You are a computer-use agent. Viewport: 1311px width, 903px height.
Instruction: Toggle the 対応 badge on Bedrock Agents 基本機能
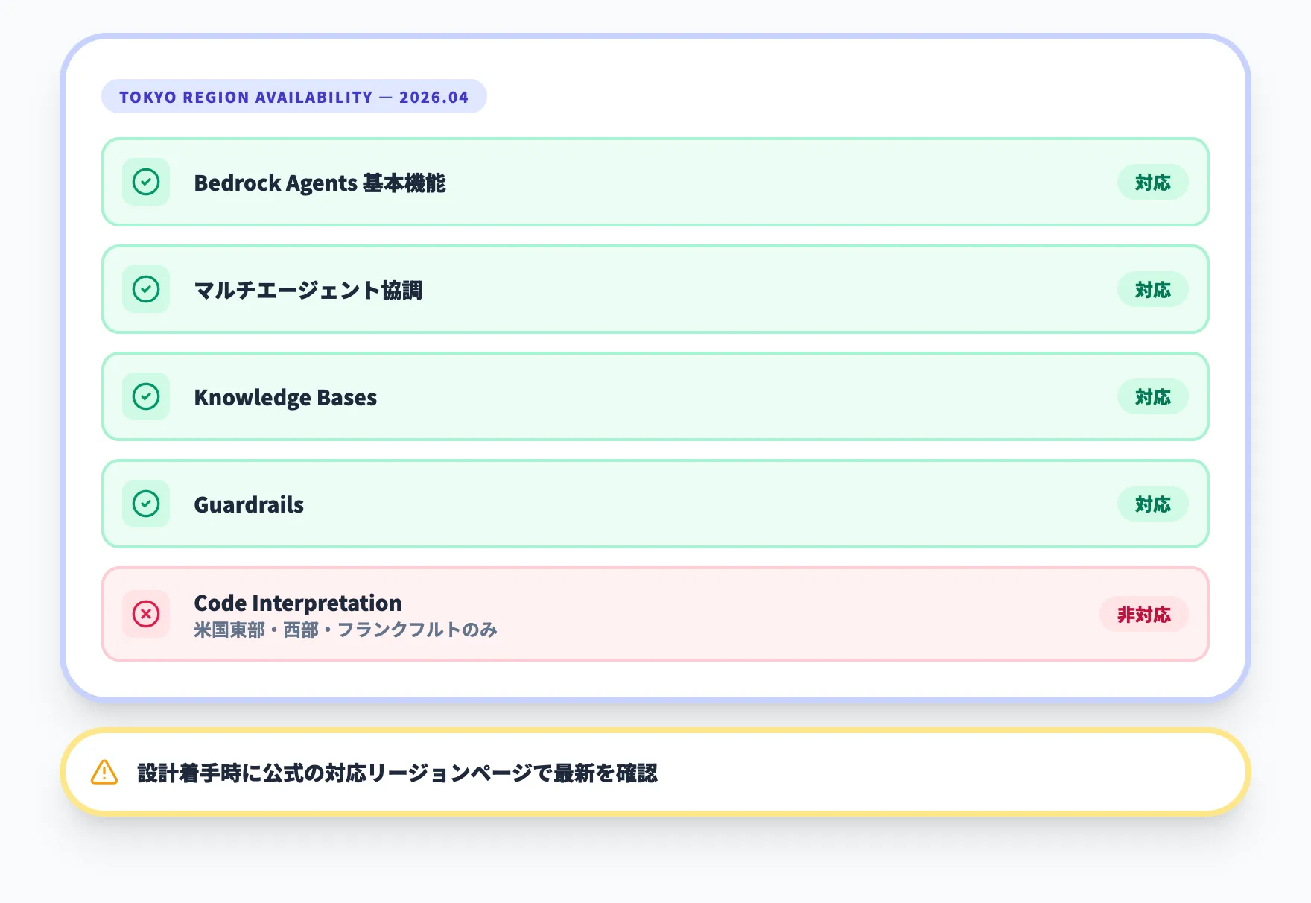tap(1152, 182)
